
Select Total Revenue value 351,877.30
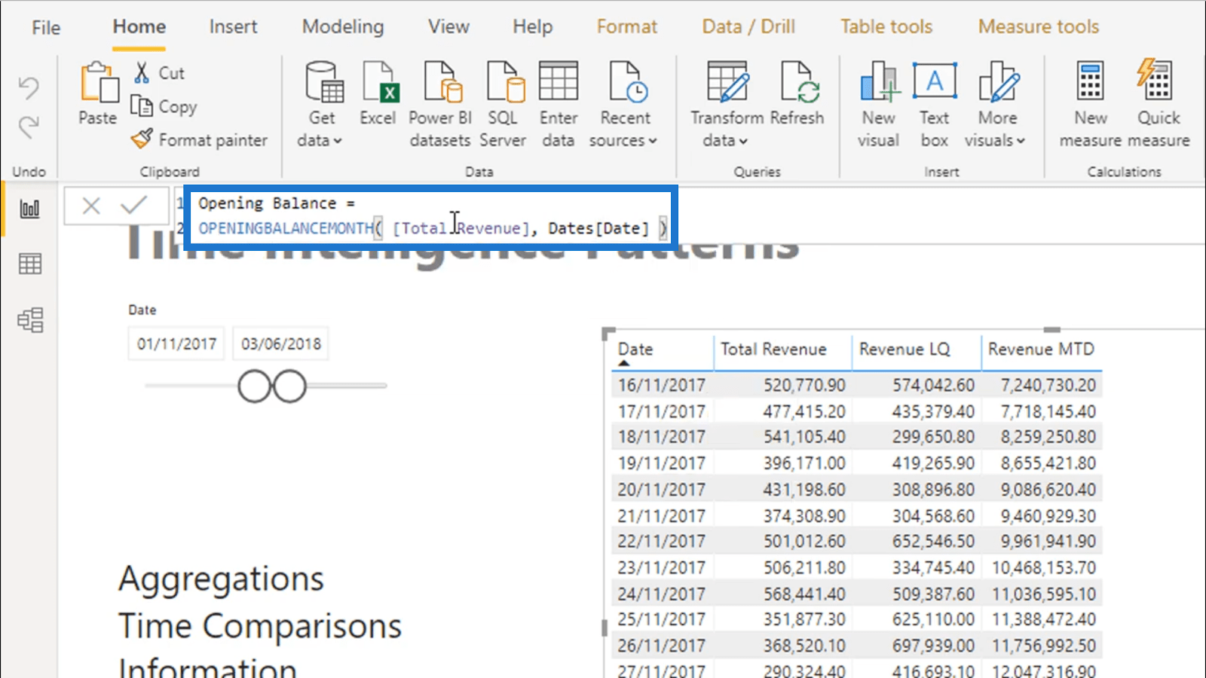[x=804, y=619]
